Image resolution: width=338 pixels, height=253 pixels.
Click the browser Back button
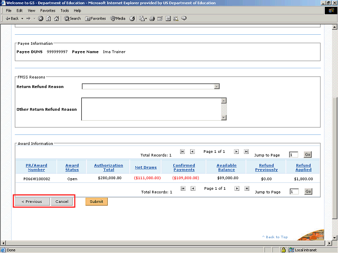pos(12,18)
